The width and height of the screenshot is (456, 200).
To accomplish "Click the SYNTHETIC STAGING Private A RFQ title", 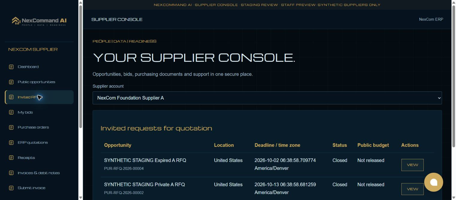I will tap(145, 184).
